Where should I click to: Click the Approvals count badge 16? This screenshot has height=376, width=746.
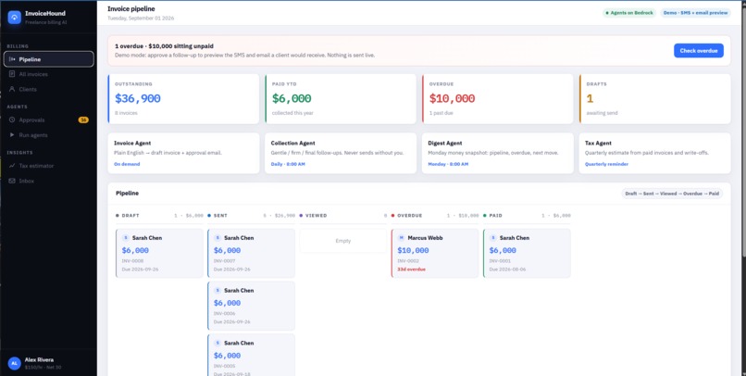pyautogui.click(x=83, y=120)
